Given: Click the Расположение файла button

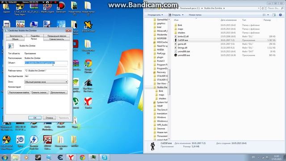Looking at the screenshot, I should pyautogui.click(x=19, y=93).
